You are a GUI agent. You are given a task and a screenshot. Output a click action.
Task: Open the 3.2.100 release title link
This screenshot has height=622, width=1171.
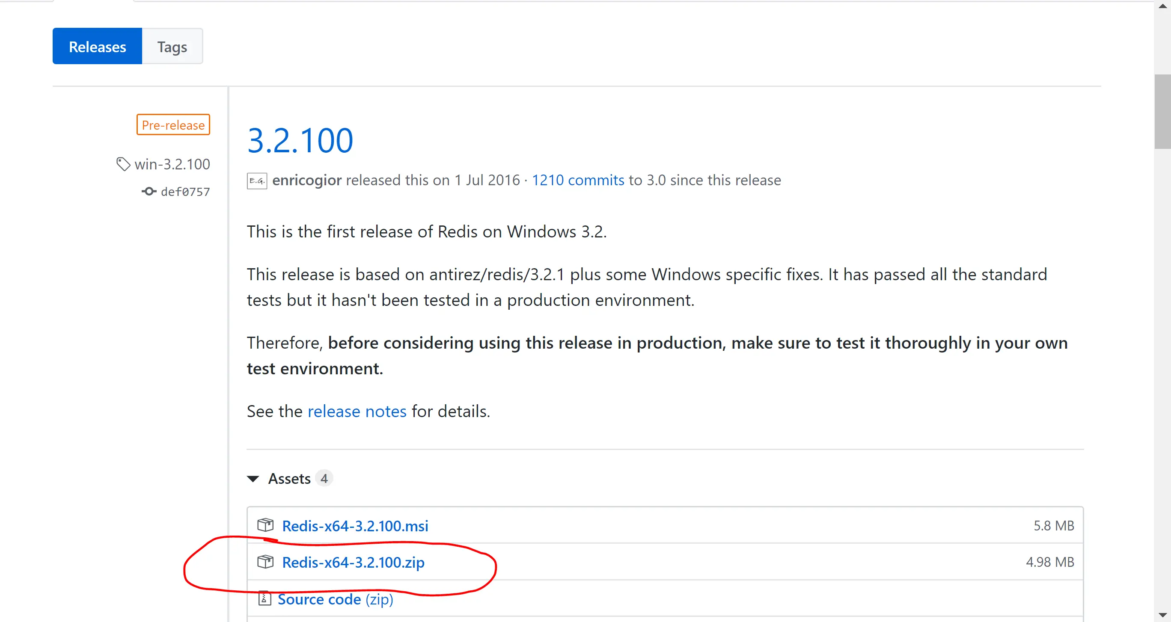[x=300, y=140]
